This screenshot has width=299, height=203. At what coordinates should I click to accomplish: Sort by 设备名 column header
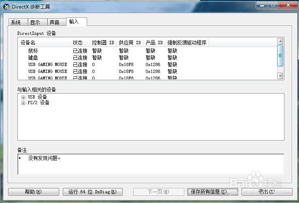[x=44, y=43]
